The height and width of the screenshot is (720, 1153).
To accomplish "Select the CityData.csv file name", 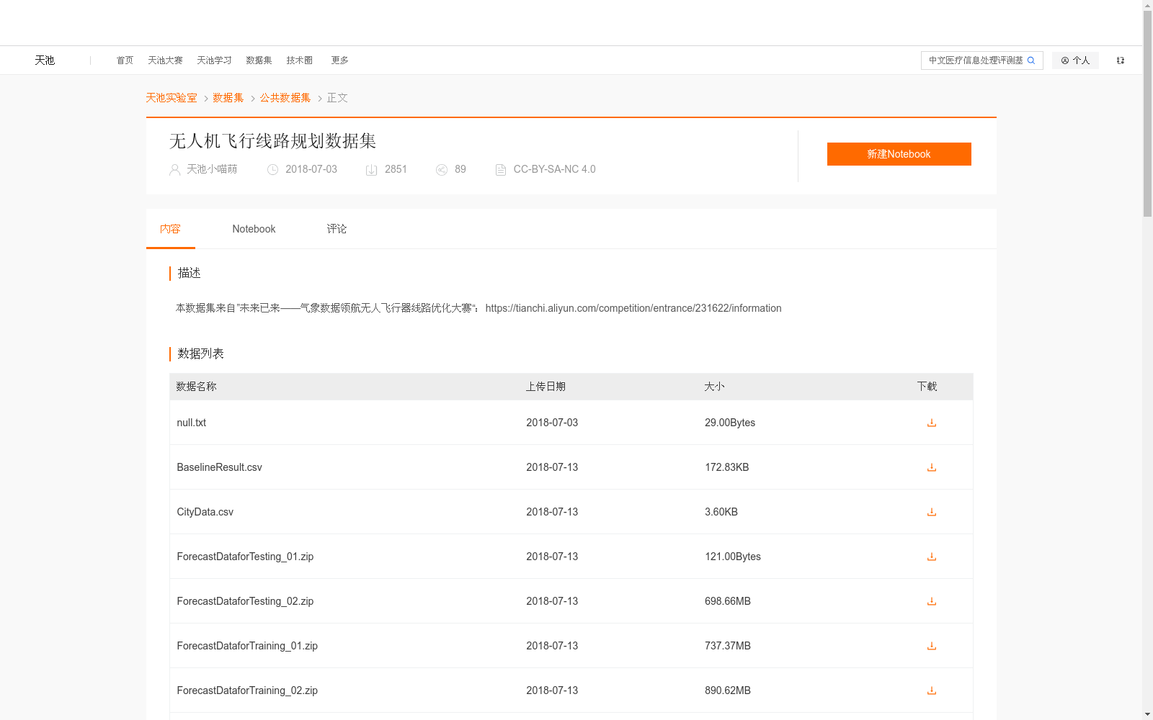I will pos(205,512).
